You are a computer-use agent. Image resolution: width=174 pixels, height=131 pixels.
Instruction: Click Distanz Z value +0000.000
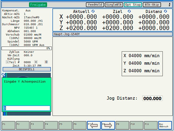point(154,28)
